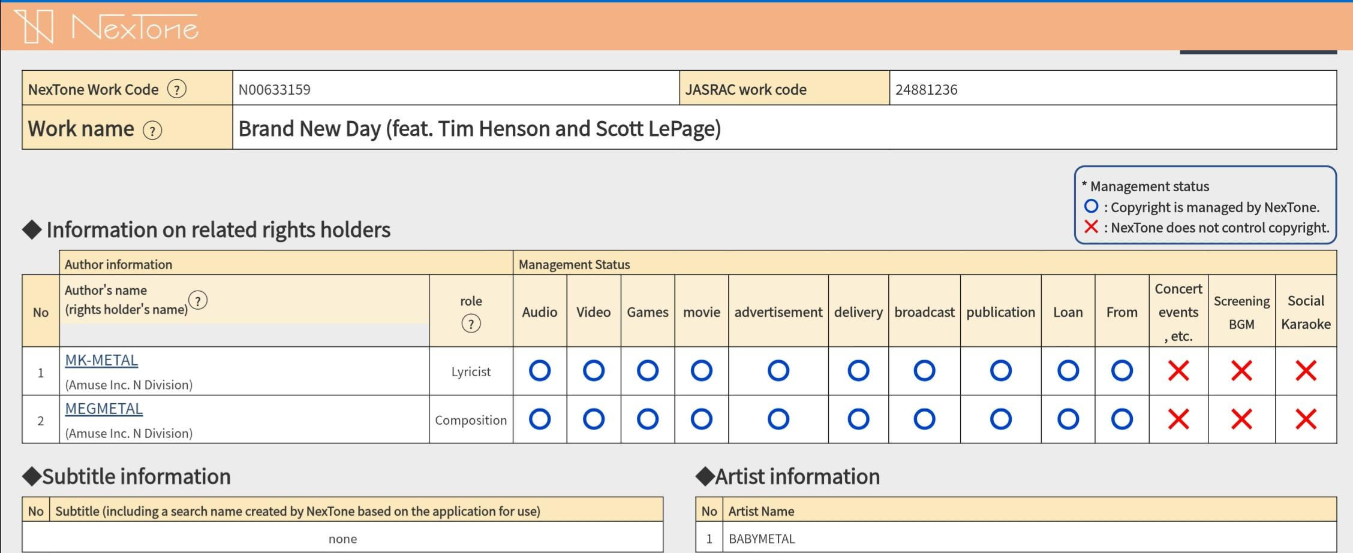Click BABYMETAL in Artist information table
The height and width of the screenshot is (553, 1353).
[x=761, y=539]
